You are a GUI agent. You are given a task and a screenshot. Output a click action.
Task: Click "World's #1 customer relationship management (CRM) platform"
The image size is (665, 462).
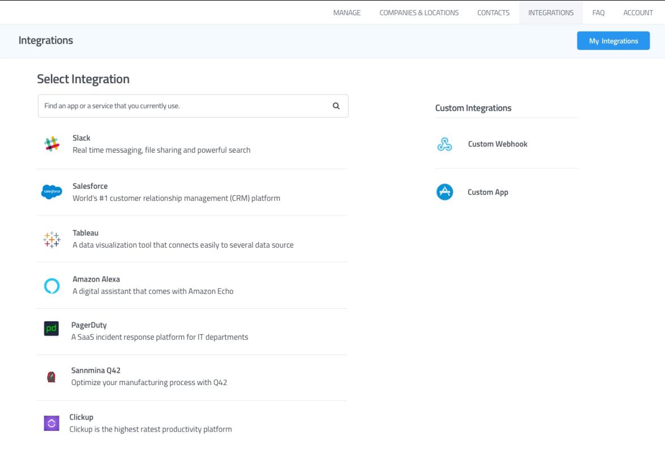coord(177,198)
